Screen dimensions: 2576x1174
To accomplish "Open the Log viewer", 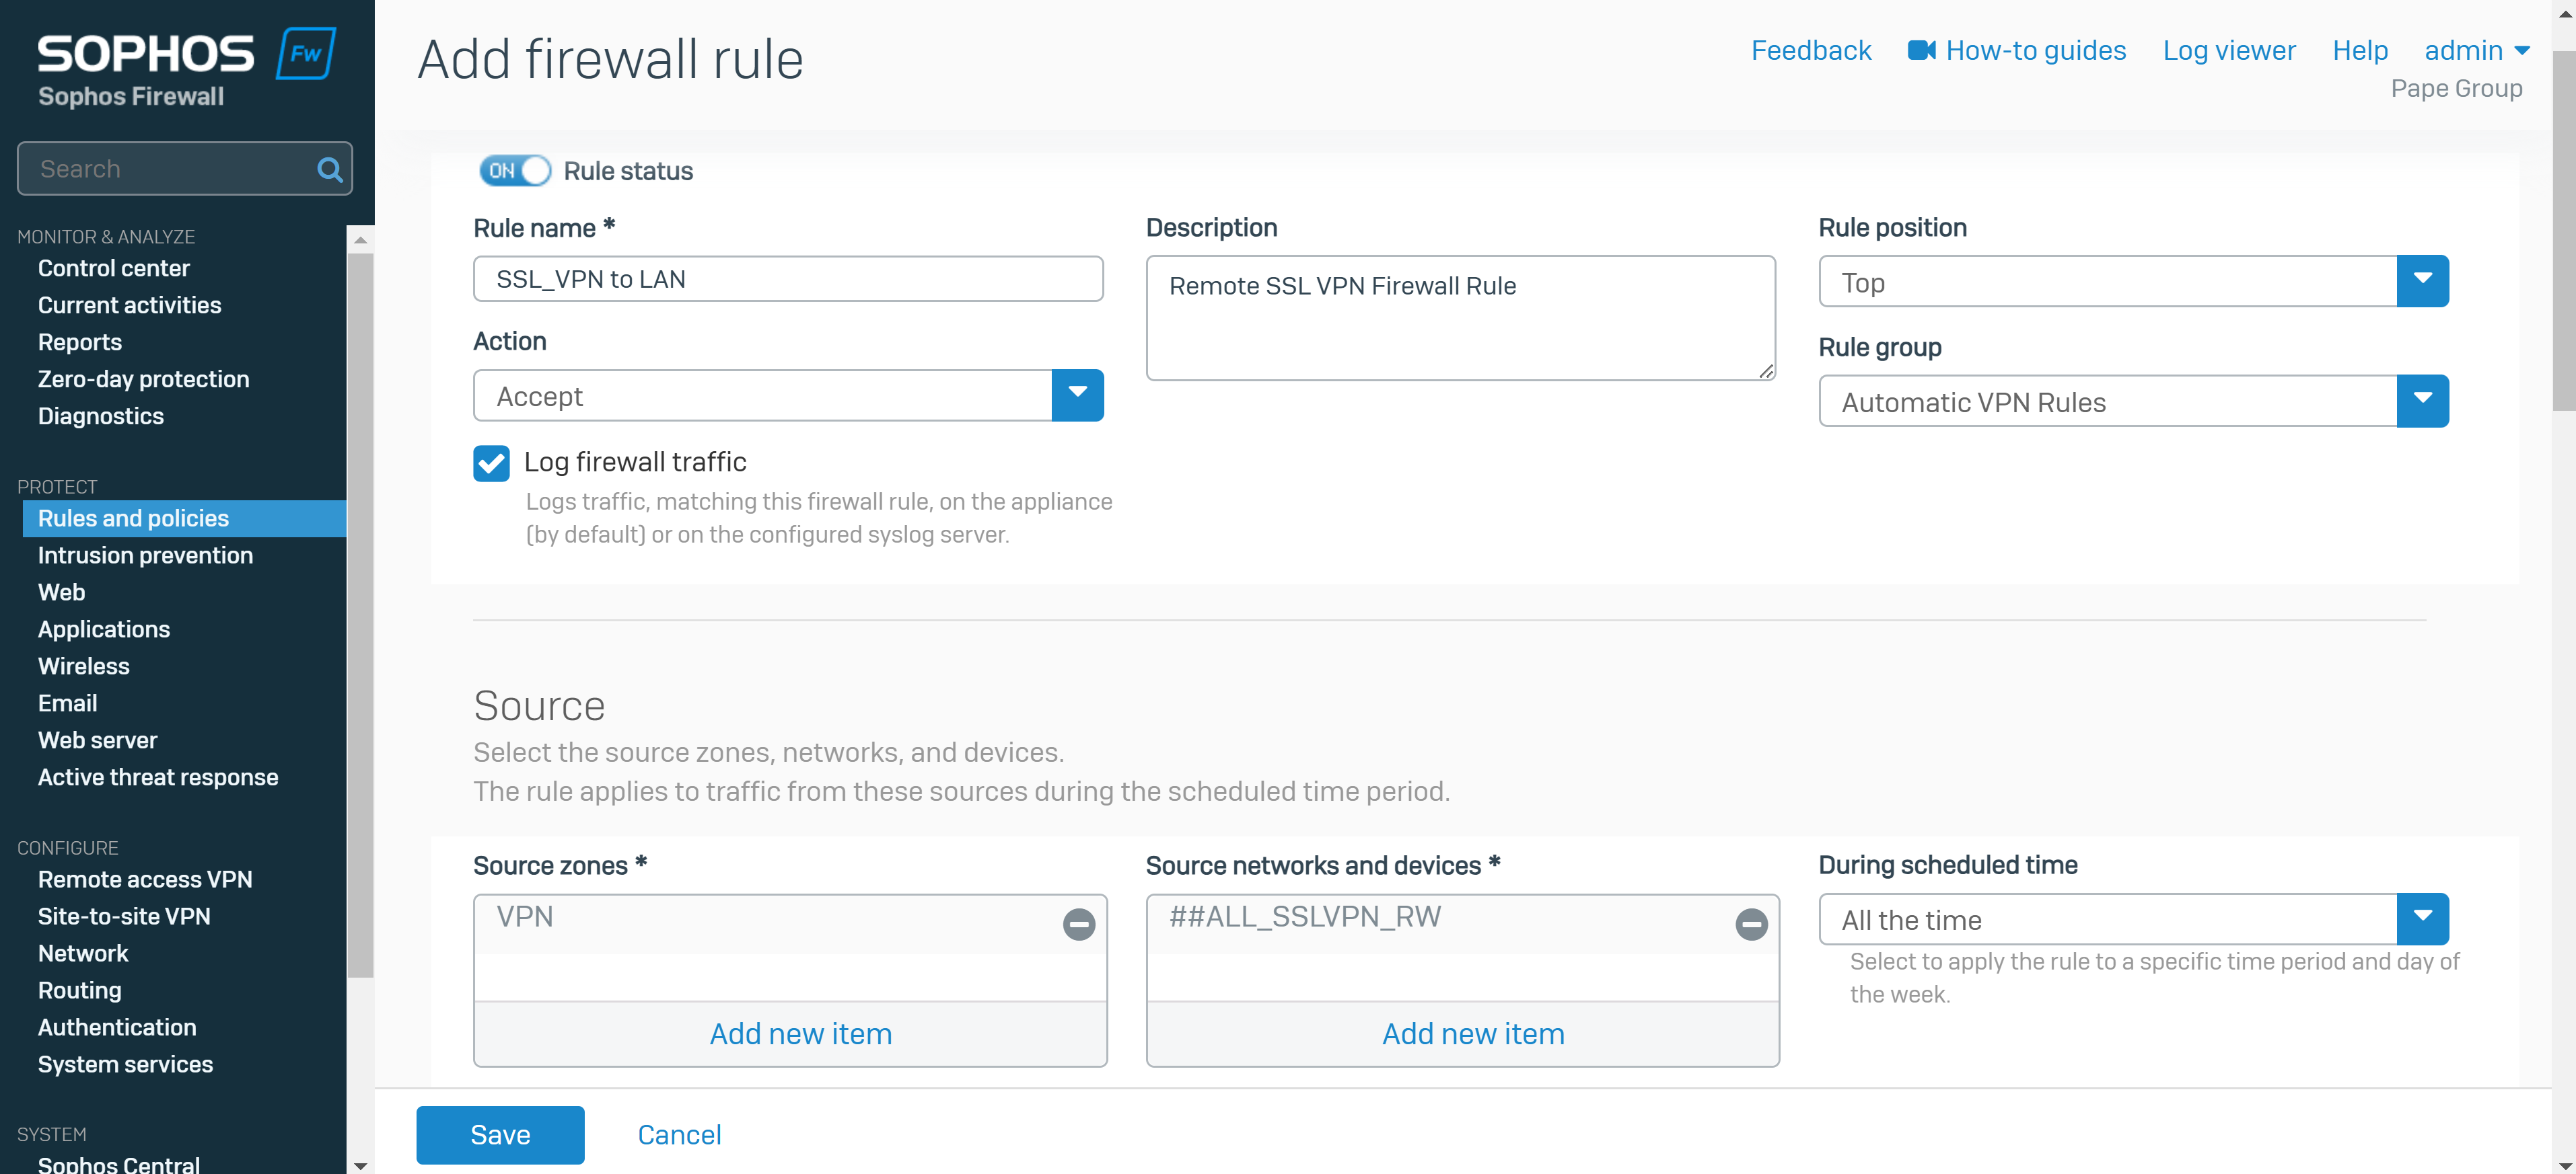I will coord(2228,50).
